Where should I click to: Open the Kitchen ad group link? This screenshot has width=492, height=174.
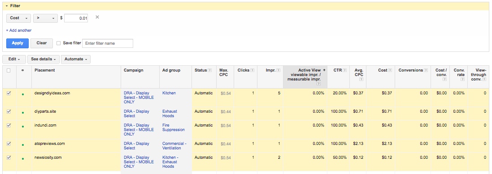click(169, 93)
